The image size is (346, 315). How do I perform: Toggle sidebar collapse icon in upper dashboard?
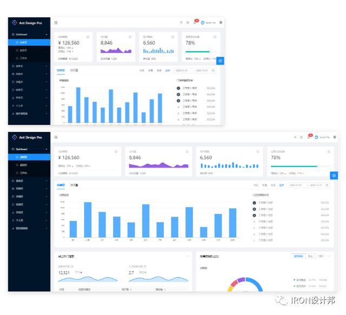coord(56,23)
